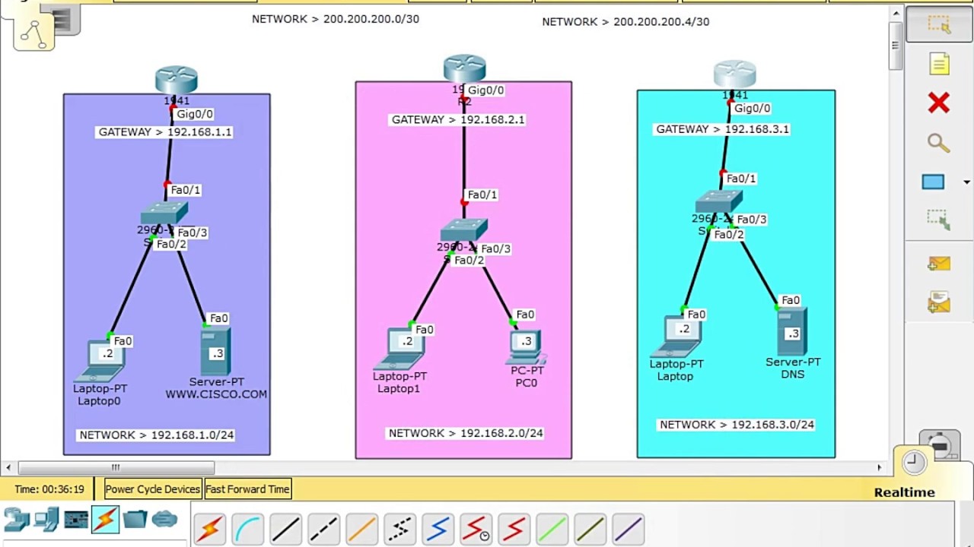This screenshot has width=974, height=547.
Task: Choose the Select tool in right toolbar
Action: coord(939,25)
